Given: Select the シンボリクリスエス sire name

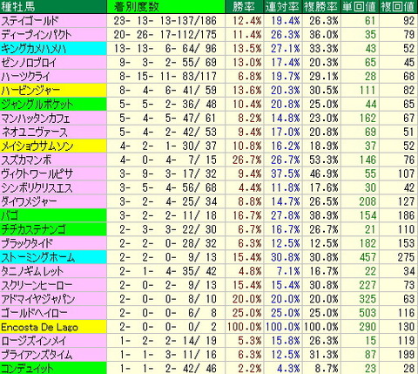Looking at the screenshot, I should click(37, 188).
